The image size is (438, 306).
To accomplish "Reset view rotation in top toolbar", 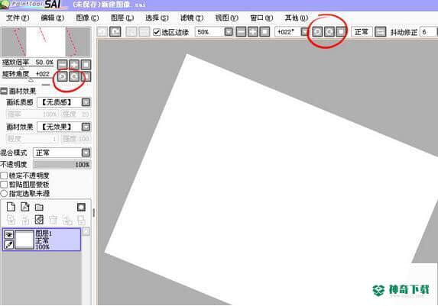I will click(341, 32).
